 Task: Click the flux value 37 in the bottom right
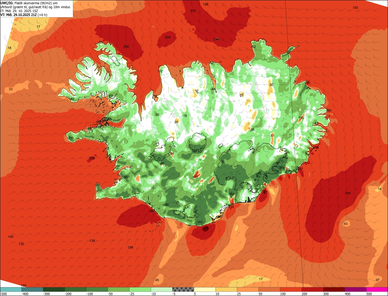pos(377,280)
